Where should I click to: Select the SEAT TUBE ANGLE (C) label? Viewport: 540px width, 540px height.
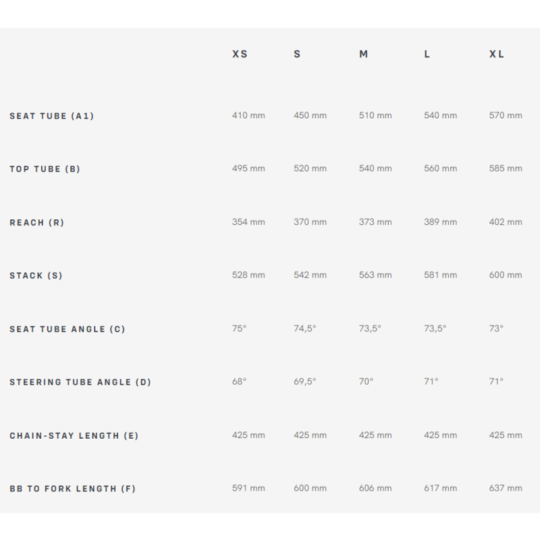67,329
